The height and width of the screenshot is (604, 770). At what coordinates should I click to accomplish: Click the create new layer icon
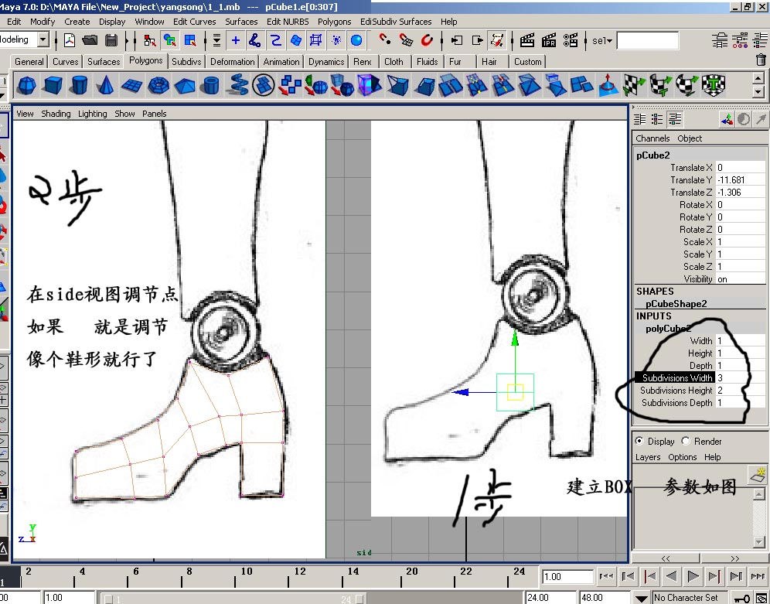[x=758, y=475]
